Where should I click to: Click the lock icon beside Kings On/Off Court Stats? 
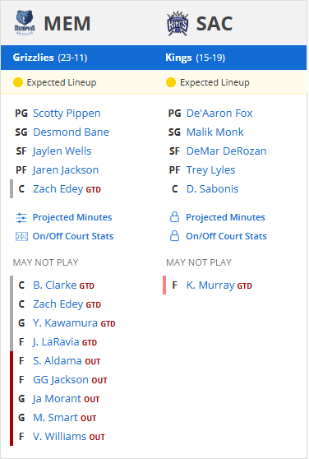(x=174, y=236)
